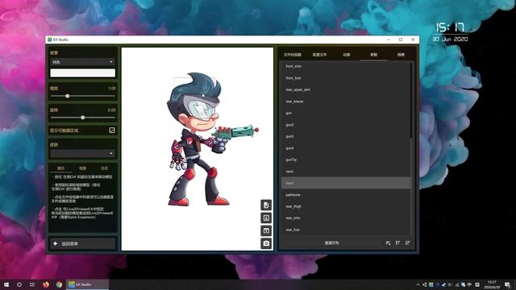The image size is (516, 290).
Task: Click the EX Studio taskbar button
Action: tap(88, 284)
